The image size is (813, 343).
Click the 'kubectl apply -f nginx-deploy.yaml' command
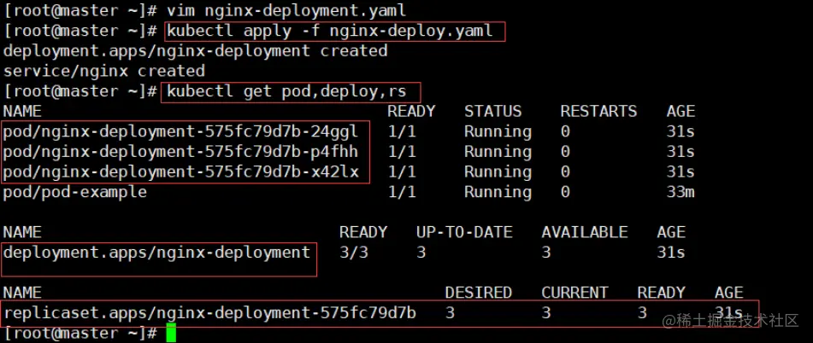(x=330, y=31)
